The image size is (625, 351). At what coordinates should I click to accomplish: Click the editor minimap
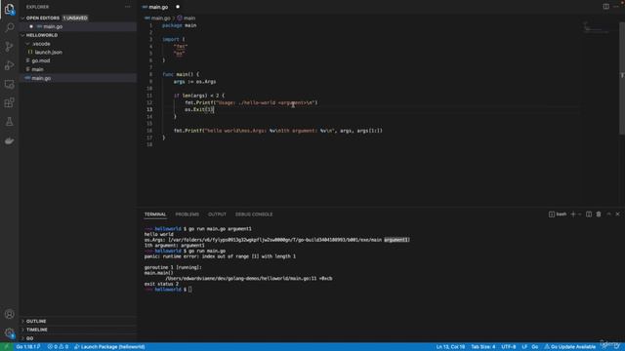(x=597, y=28)
